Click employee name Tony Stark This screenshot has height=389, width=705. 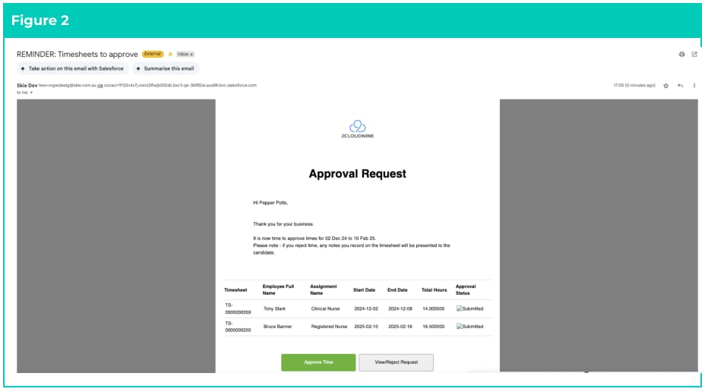[x=274, y=308]
